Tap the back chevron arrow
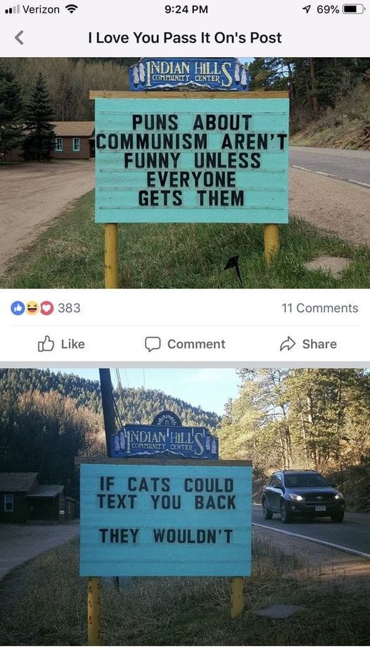Image resolution: width=370 pixels, height=658 pixels. tap(19, 37)
